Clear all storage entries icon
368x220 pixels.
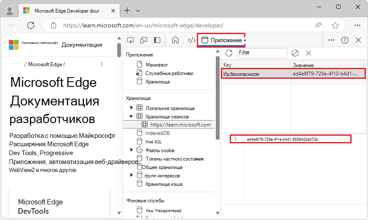(x=295, y=53)
